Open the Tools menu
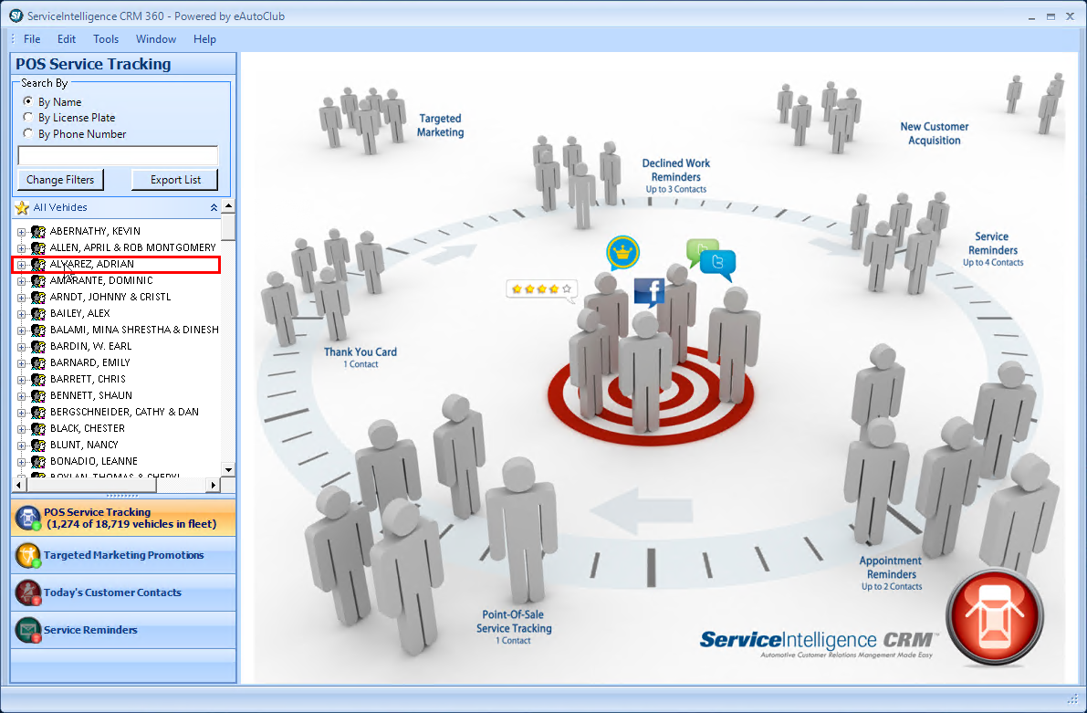 tap(106, 39)
